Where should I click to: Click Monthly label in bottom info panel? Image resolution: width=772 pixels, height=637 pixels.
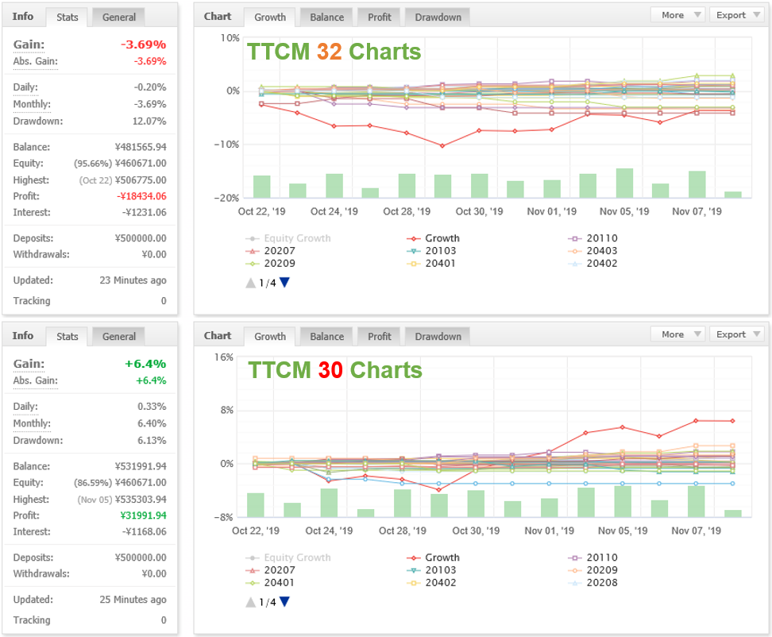point(32,423)
